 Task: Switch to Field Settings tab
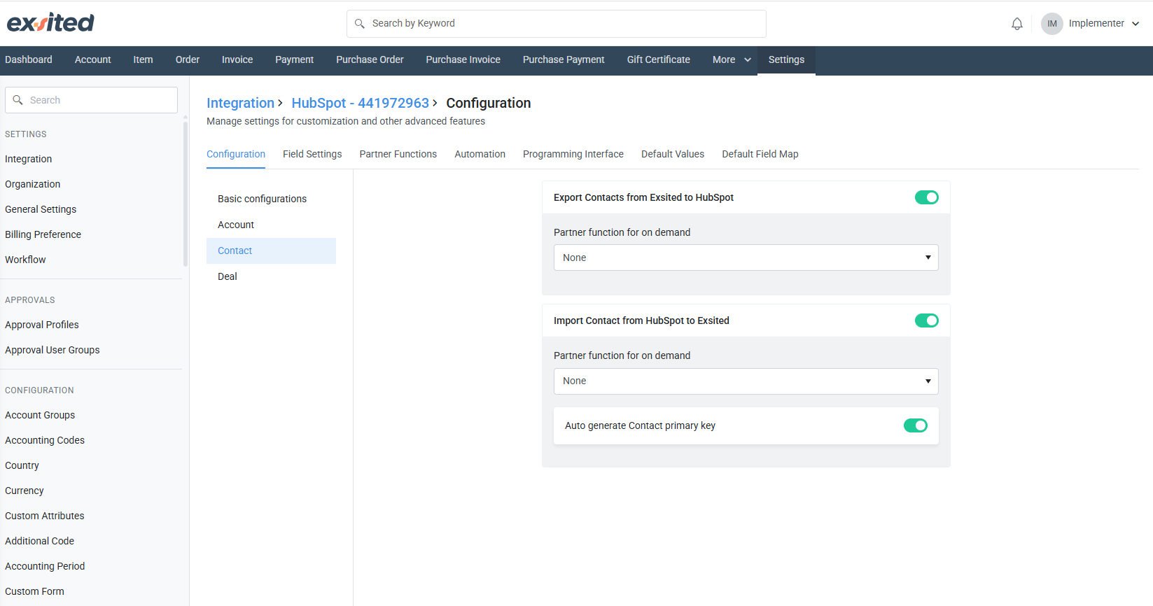[x=312, y=154]
